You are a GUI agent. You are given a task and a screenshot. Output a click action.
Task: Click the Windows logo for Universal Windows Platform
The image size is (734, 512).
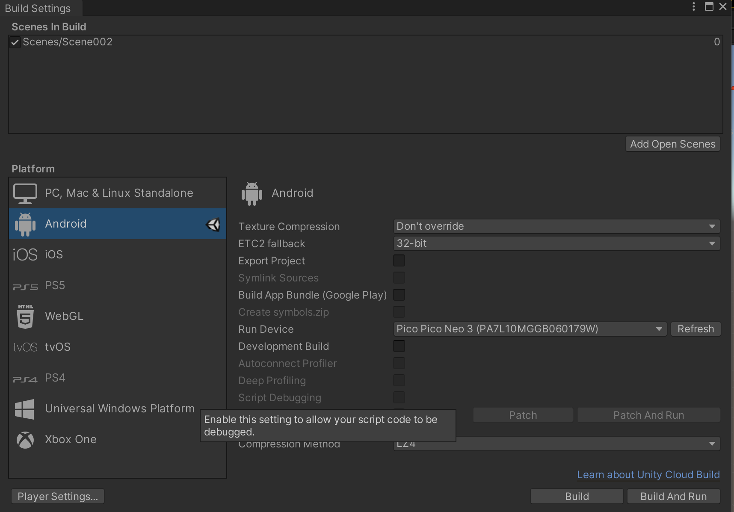(x=24, y=409)
